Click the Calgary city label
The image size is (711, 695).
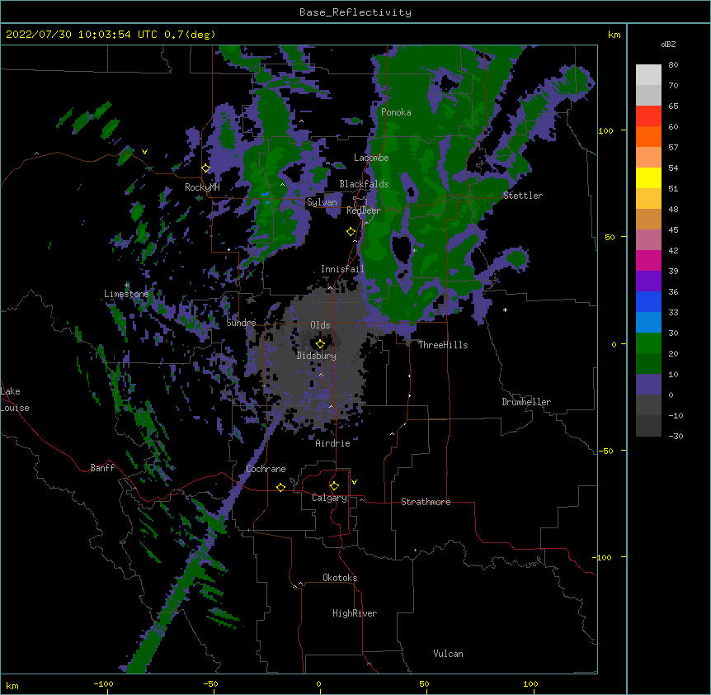tap(329, 498)
